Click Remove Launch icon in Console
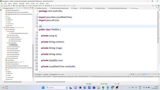160x90 pixels. [x=131, y=74]
